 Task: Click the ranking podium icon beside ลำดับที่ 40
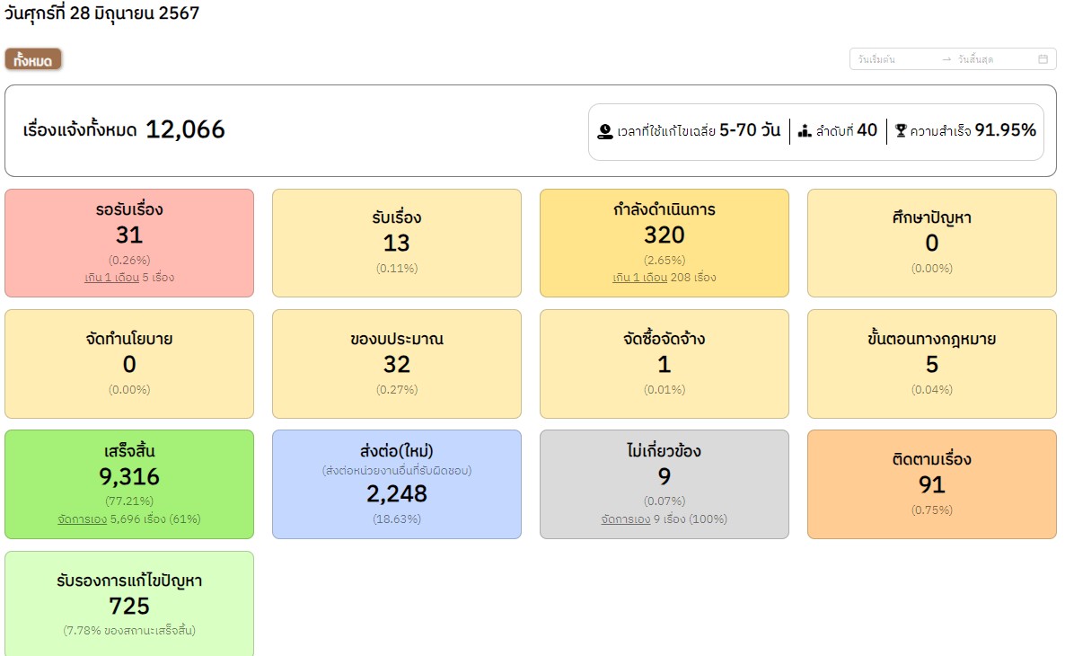(805, 131)
